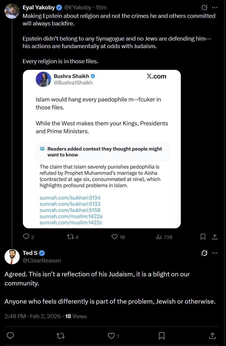View analytics for Eyal Yakoby's post
Screen dimensions: 226x346
(159, 237)
